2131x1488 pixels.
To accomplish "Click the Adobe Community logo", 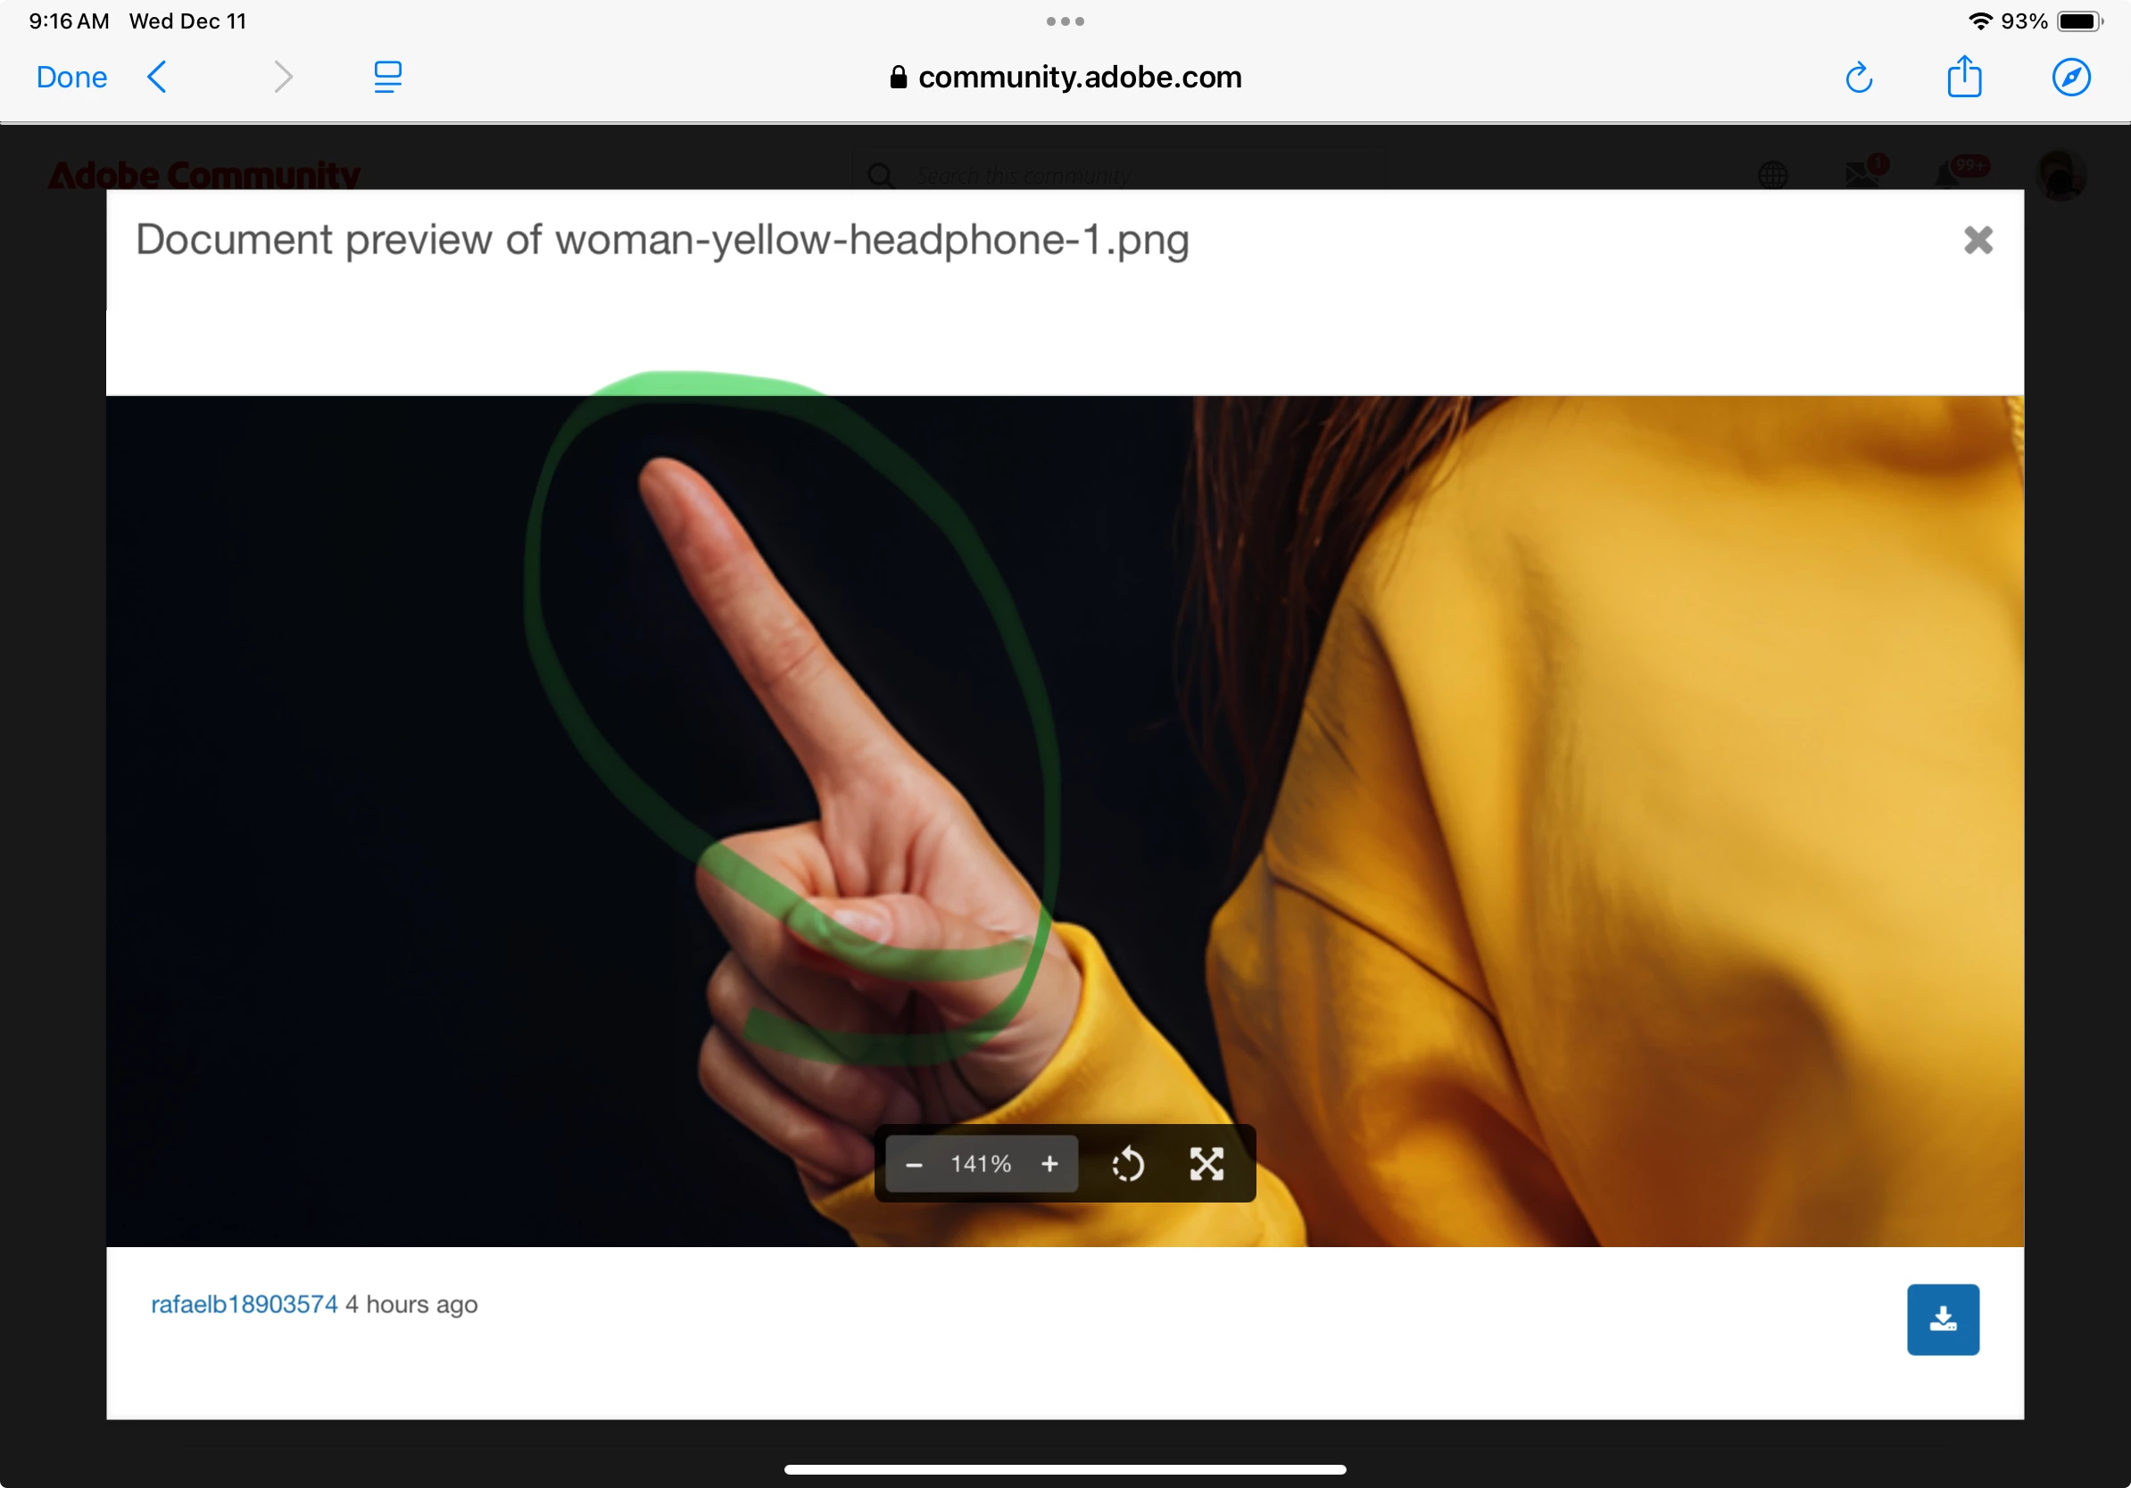I will click(x=203, y=175).
